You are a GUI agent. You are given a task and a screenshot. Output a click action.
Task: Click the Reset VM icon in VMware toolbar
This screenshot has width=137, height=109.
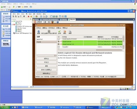pos(37,17)
